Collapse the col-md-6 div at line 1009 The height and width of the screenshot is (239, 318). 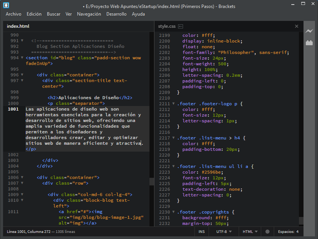pyautogui.click(x=22, y=195)
